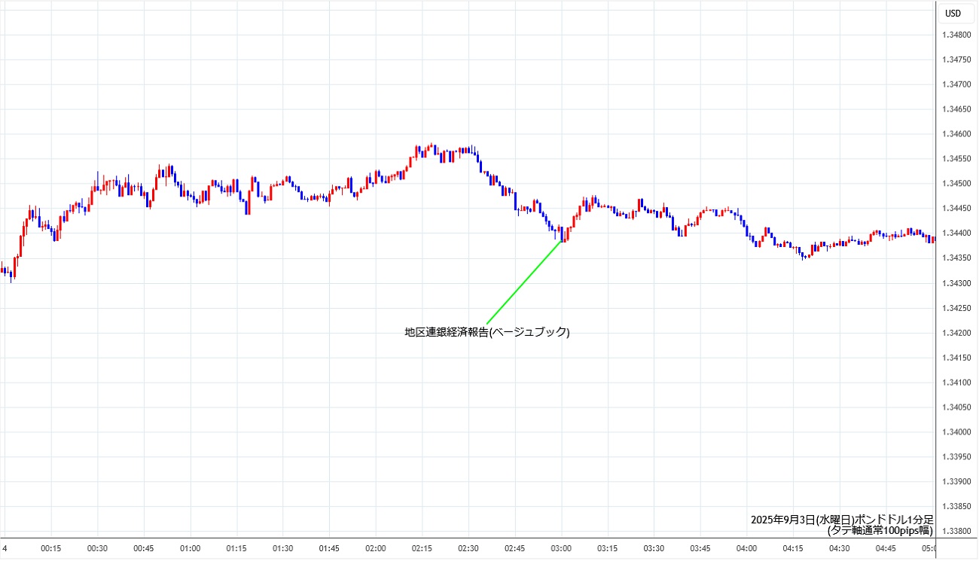Select the 1.34650 price axis value
Image resolution: width=979 pixels, height=561 pixels.
click(x=956, y=109)
